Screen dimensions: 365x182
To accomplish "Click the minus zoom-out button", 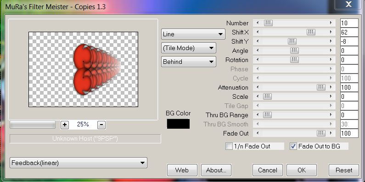I will click(101, 125).
